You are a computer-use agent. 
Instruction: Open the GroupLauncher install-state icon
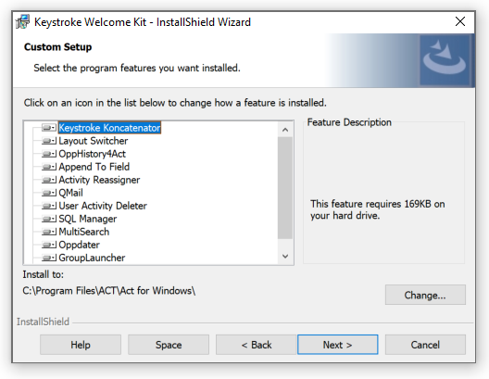point(49,258)
